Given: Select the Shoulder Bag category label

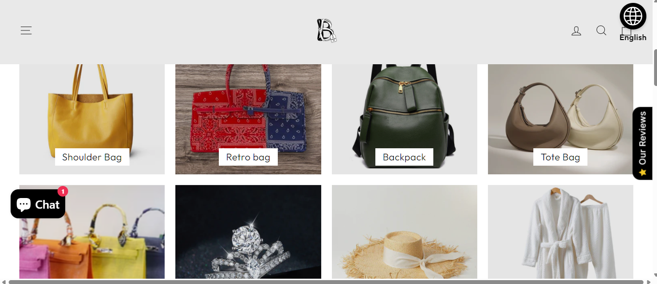Looking at the screenshot, I should click(92, 157).
